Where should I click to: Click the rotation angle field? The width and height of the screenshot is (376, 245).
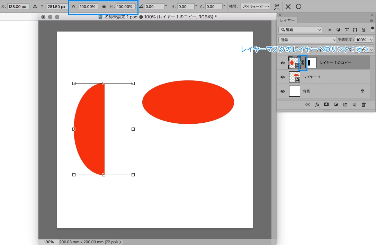(154, 7)
